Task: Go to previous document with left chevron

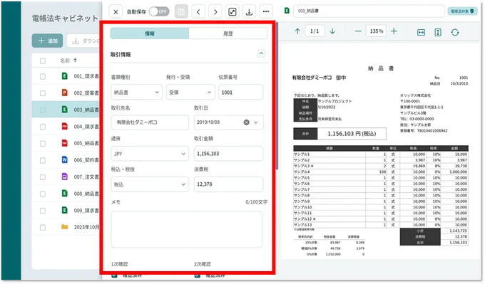Action: coord(198,12)
